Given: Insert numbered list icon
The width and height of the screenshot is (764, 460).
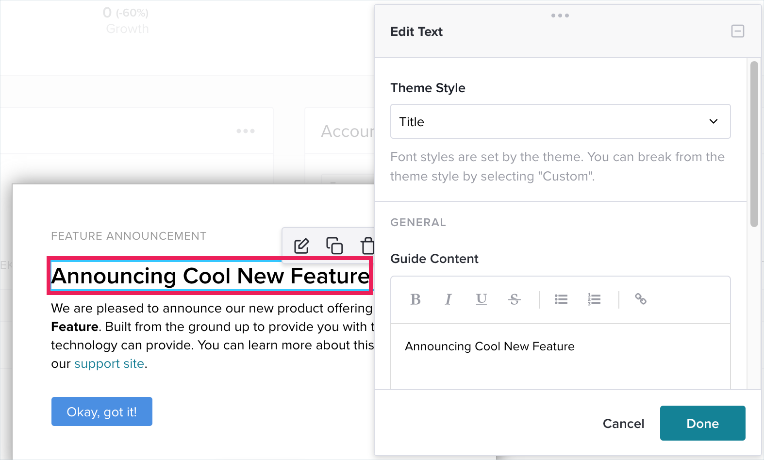Looking at the screenshot, I should coord(594,299).
